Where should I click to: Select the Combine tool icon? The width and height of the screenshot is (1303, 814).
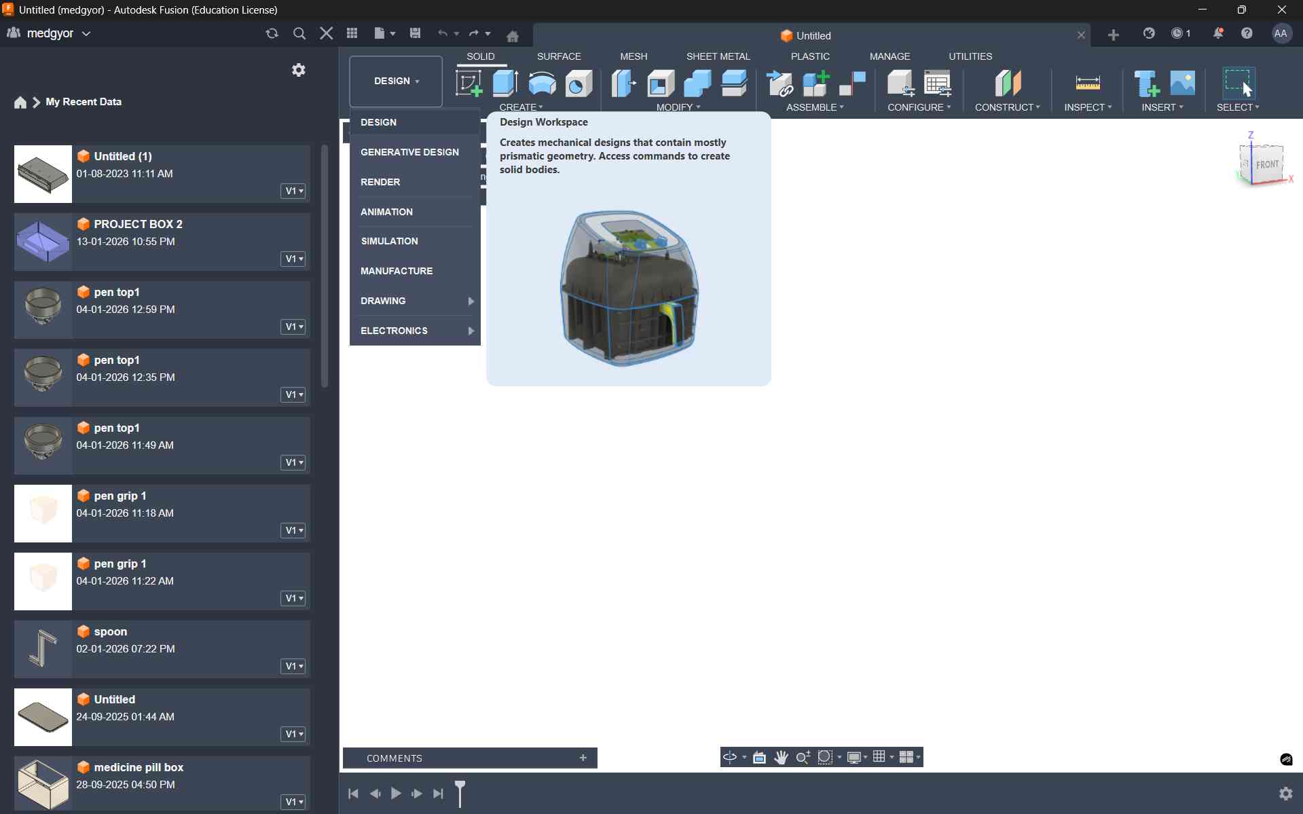697,84
